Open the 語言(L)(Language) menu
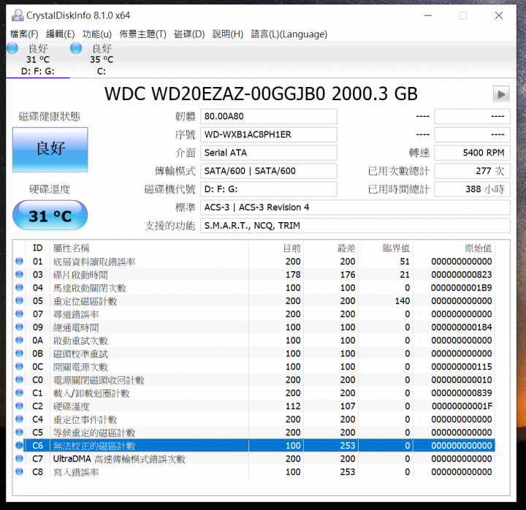Screen dimensions: 526x510 point(289,34)
